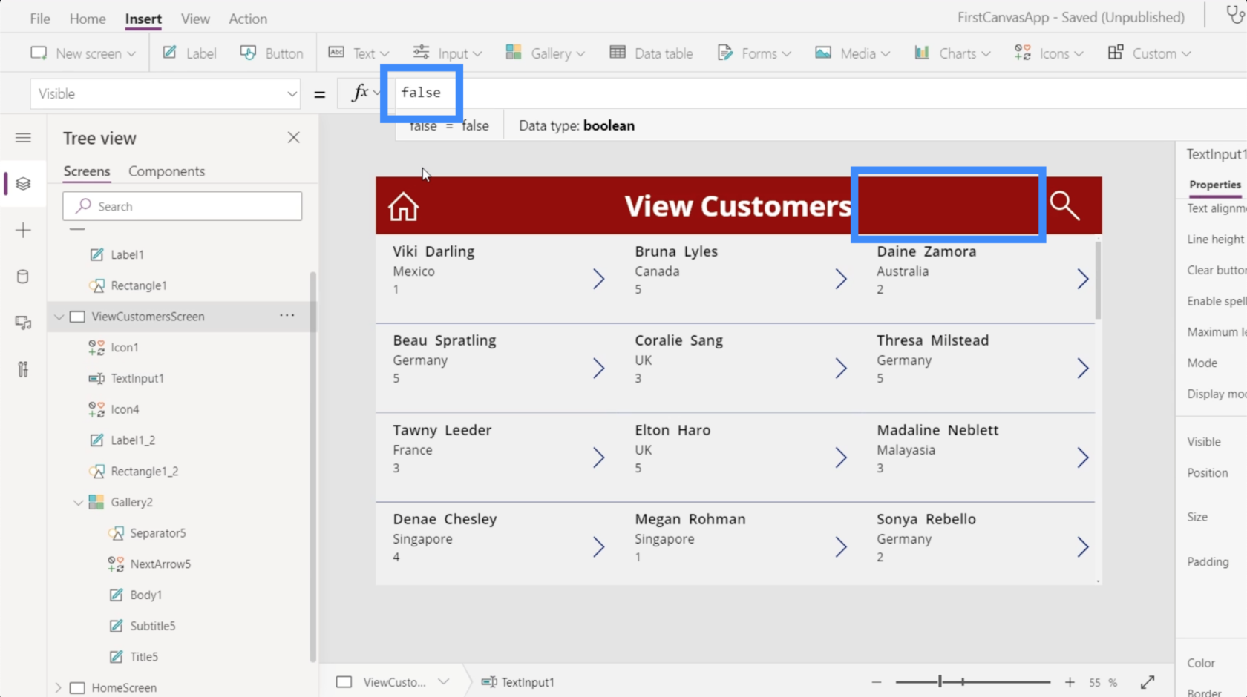The height and width of the screenshot is (697, 1247).
Task: Collapse the Gallery2 tree node
Action: pos(78,502)
